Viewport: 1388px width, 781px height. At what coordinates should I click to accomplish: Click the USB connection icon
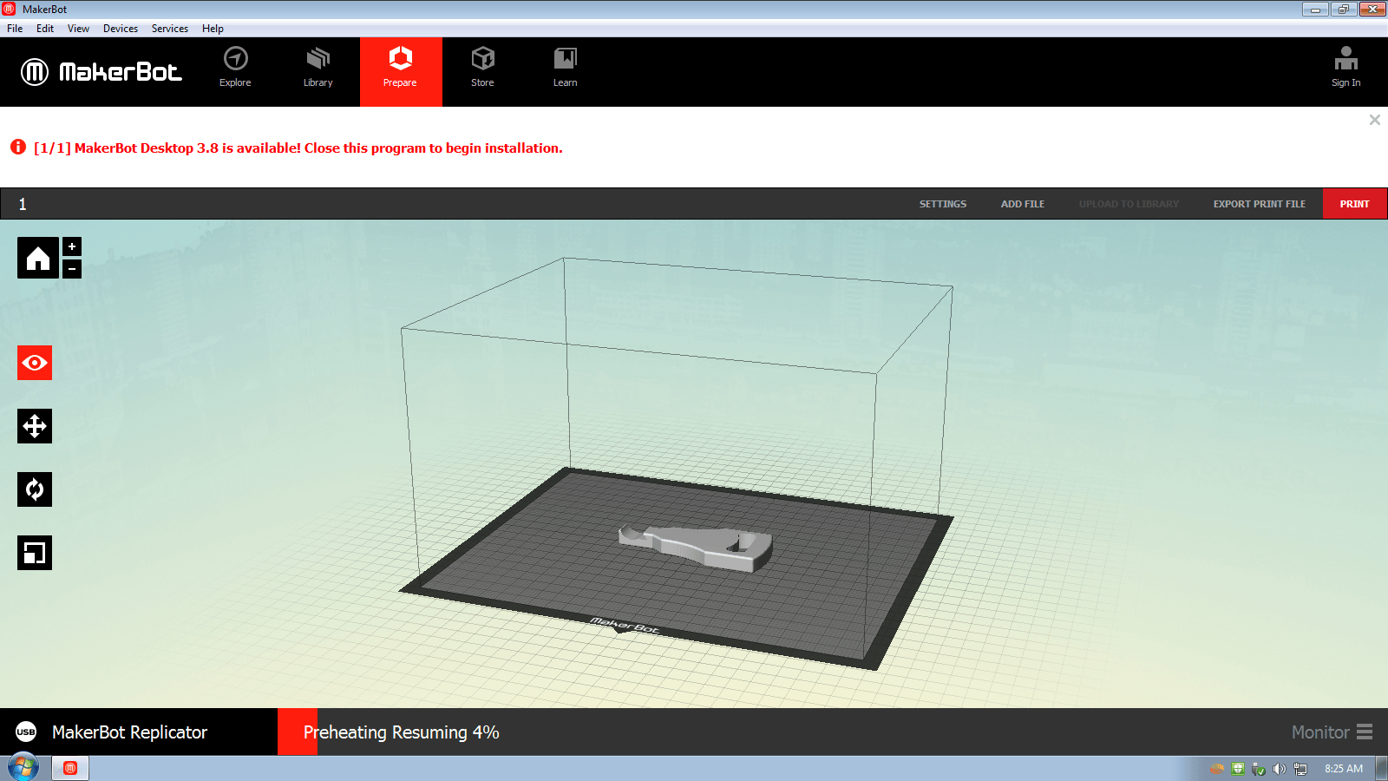pyautogui.click(x=26, y=732)
